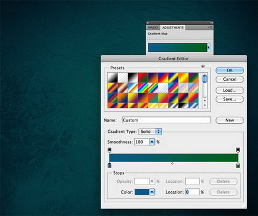The image size is (258, 216).
Task: Choose the violet-to-orange preset in top row
Action: point(153,77)
